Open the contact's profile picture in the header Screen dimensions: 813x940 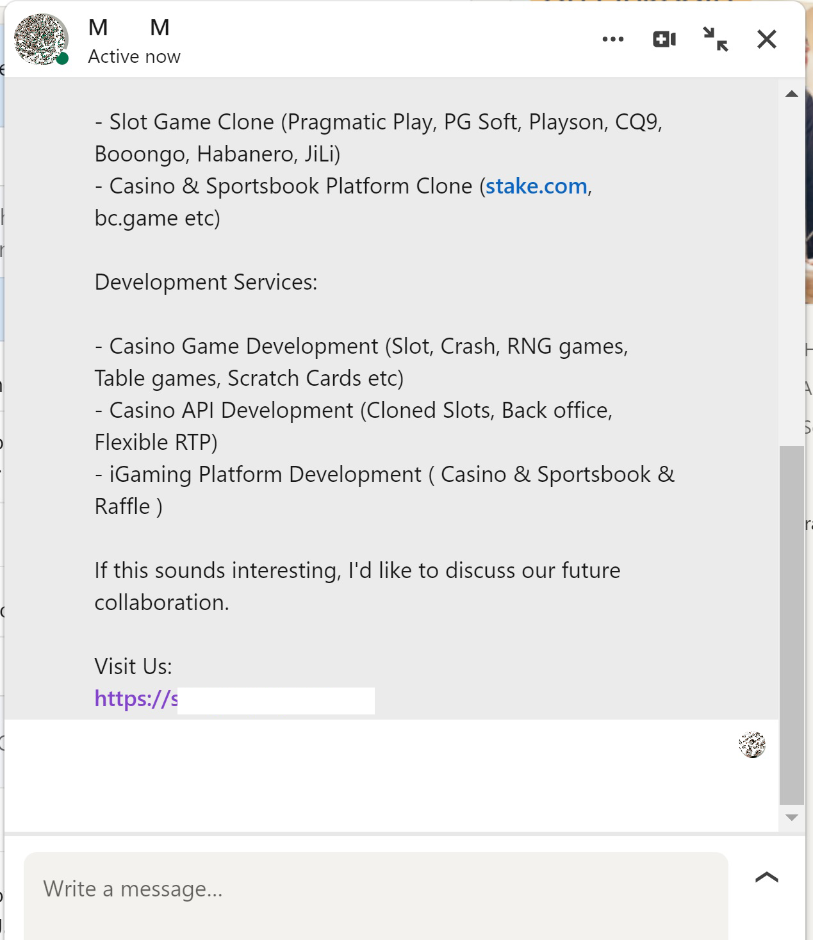click(41, 39)
